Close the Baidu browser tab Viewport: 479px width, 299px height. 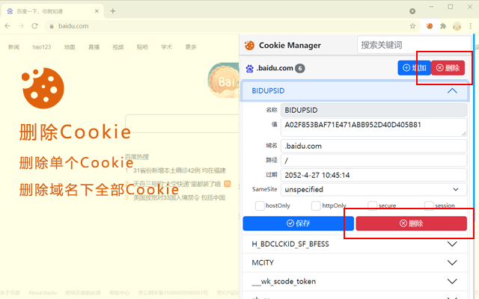click(97, 11)
